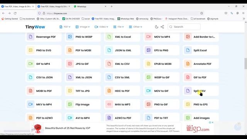Expand the File dropdown menu
This screenshot has width=247, height=139.
click(118, 27)
